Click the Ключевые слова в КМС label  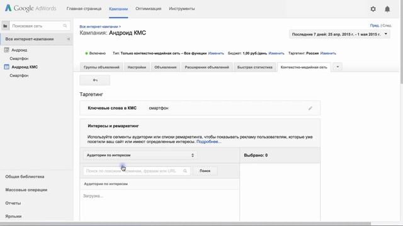tap(112, 108)
